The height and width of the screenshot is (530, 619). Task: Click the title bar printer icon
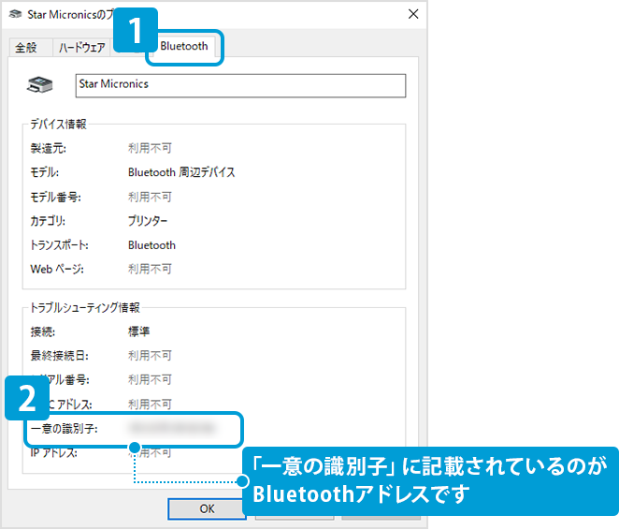point(15,14)
